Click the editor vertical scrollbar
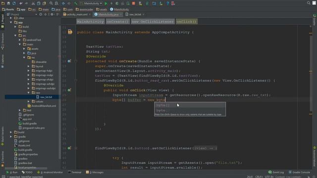This screenshot has width=317, height=178. pos(311,73)
